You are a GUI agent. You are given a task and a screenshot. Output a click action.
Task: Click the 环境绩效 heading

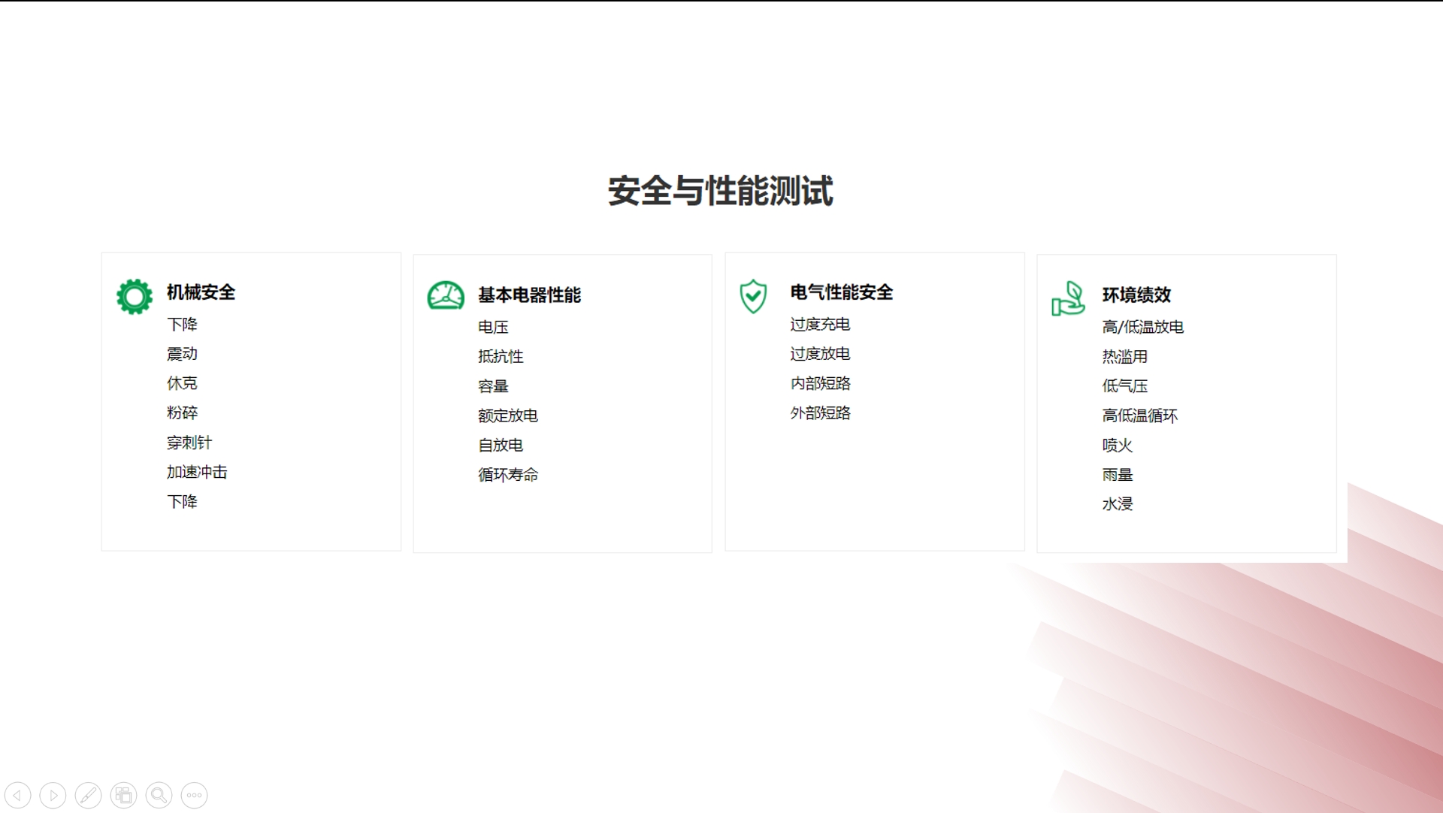[x=1136, y=295]
